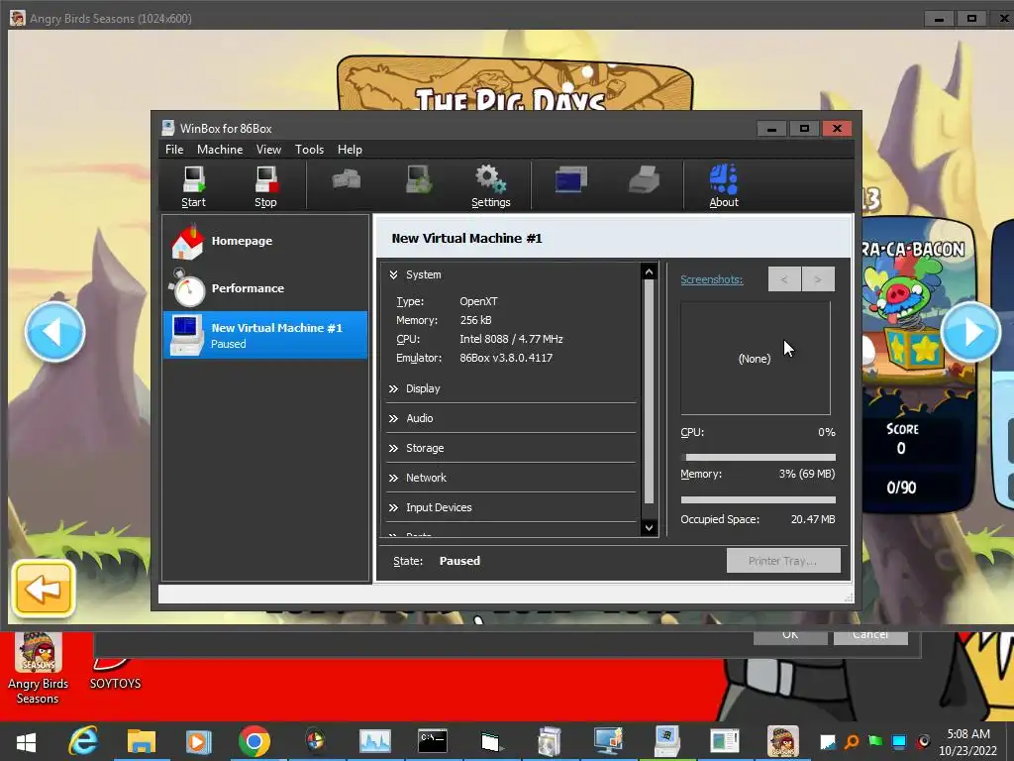The height and width of the screenshot is (761, 1014).
Task: Open the Tools menu
Action: 309,150
